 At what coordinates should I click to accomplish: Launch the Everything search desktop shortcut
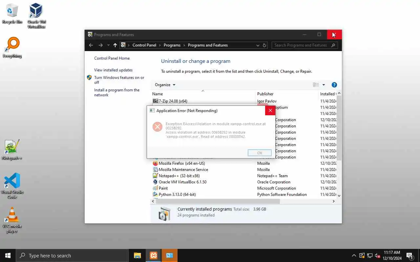tap(12, 47)
